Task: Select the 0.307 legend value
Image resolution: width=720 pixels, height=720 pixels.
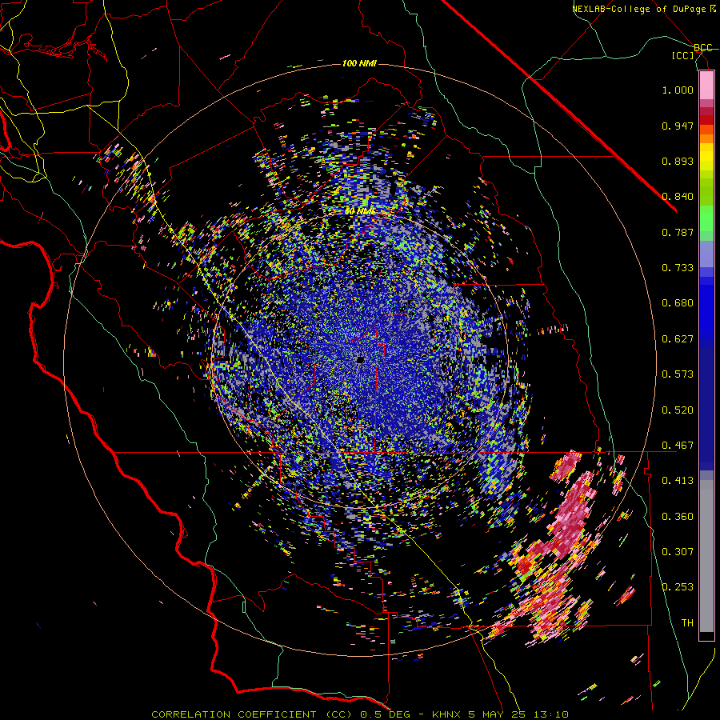Action: click(x=678, y=552)
